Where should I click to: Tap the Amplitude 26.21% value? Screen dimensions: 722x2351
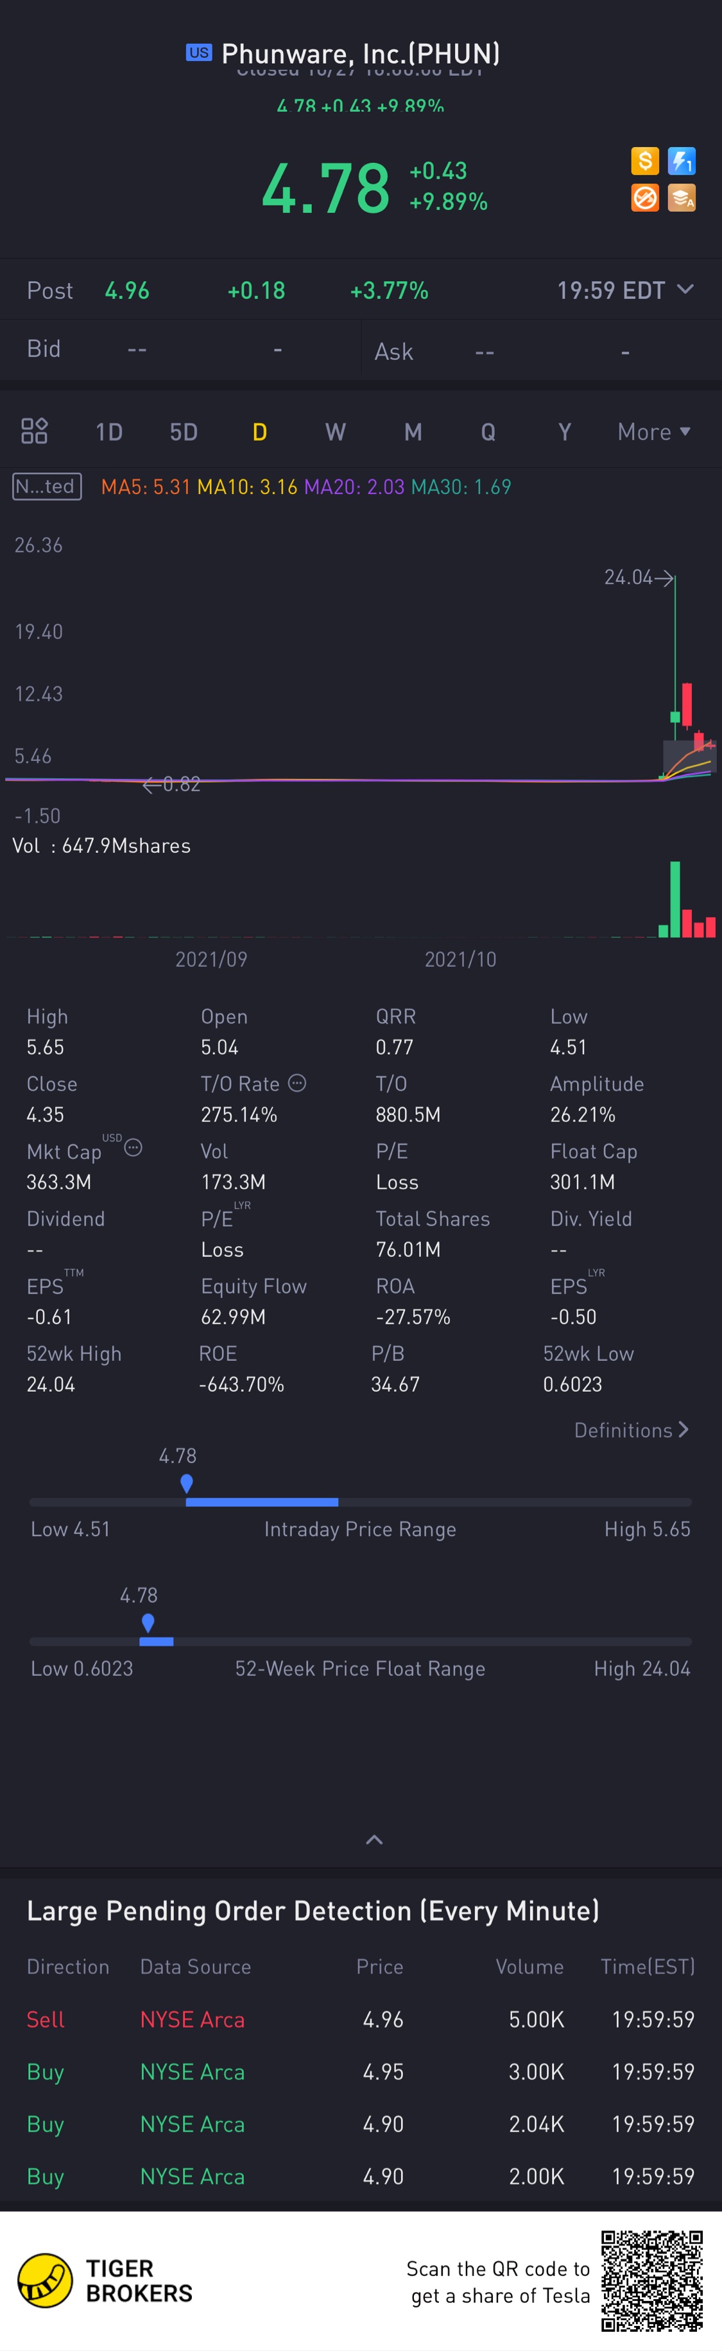click(x=582, y=1115)
